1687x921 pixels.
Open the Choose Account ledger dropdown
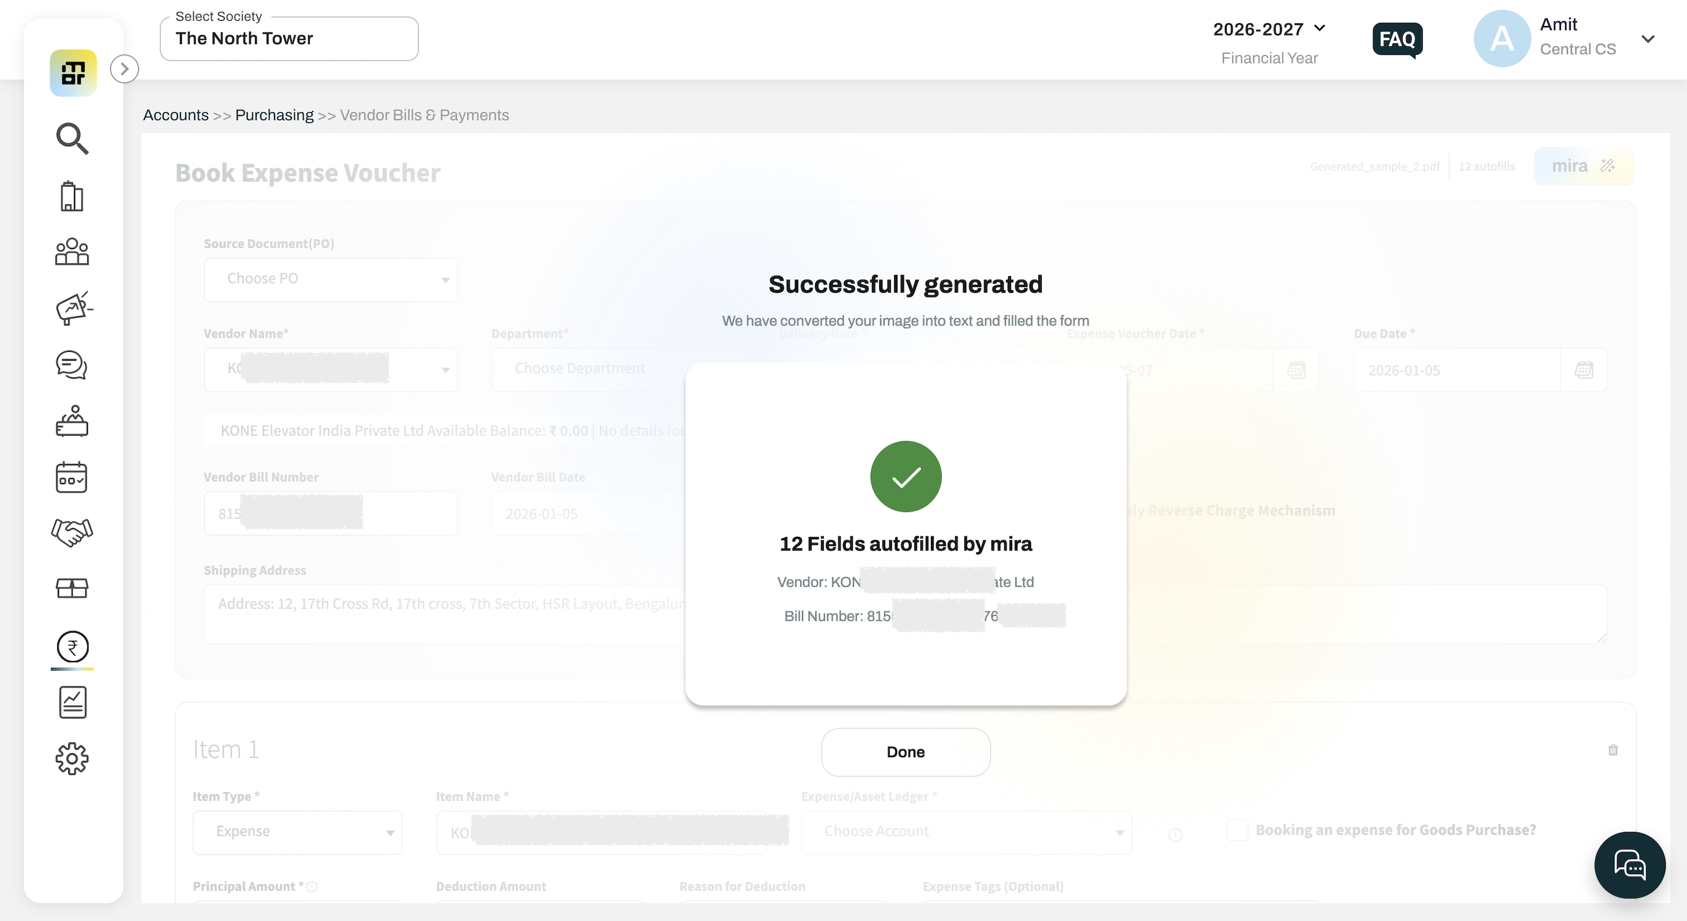click(966, 832)
